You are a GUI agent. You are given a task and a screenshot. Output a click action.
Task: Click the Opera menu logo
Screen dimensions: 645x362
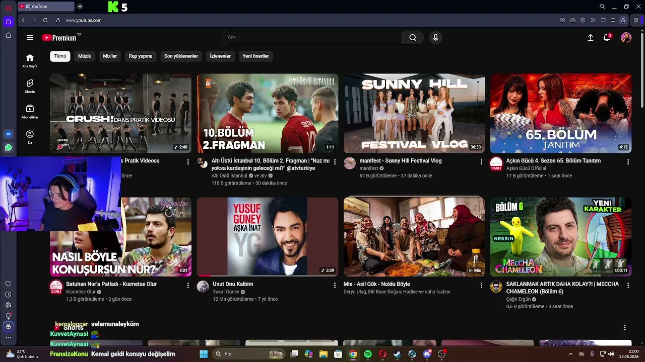pos(8,8)
